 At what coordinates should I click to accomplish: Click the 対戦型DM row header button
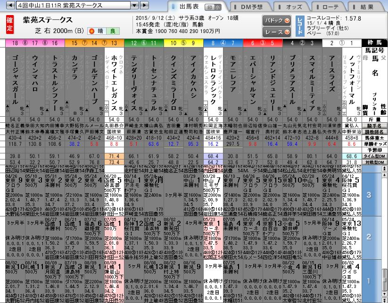pyautogui.click(x=374, y=162)
